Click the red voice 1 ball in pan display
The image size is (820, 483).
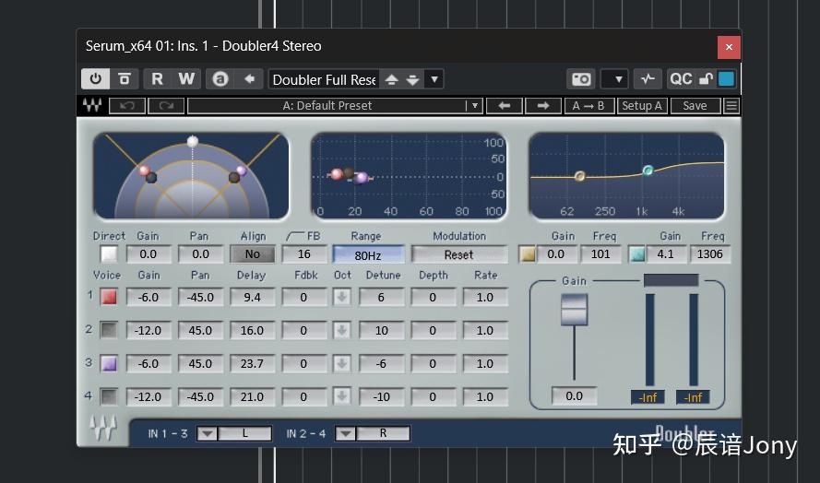(144, 171)
